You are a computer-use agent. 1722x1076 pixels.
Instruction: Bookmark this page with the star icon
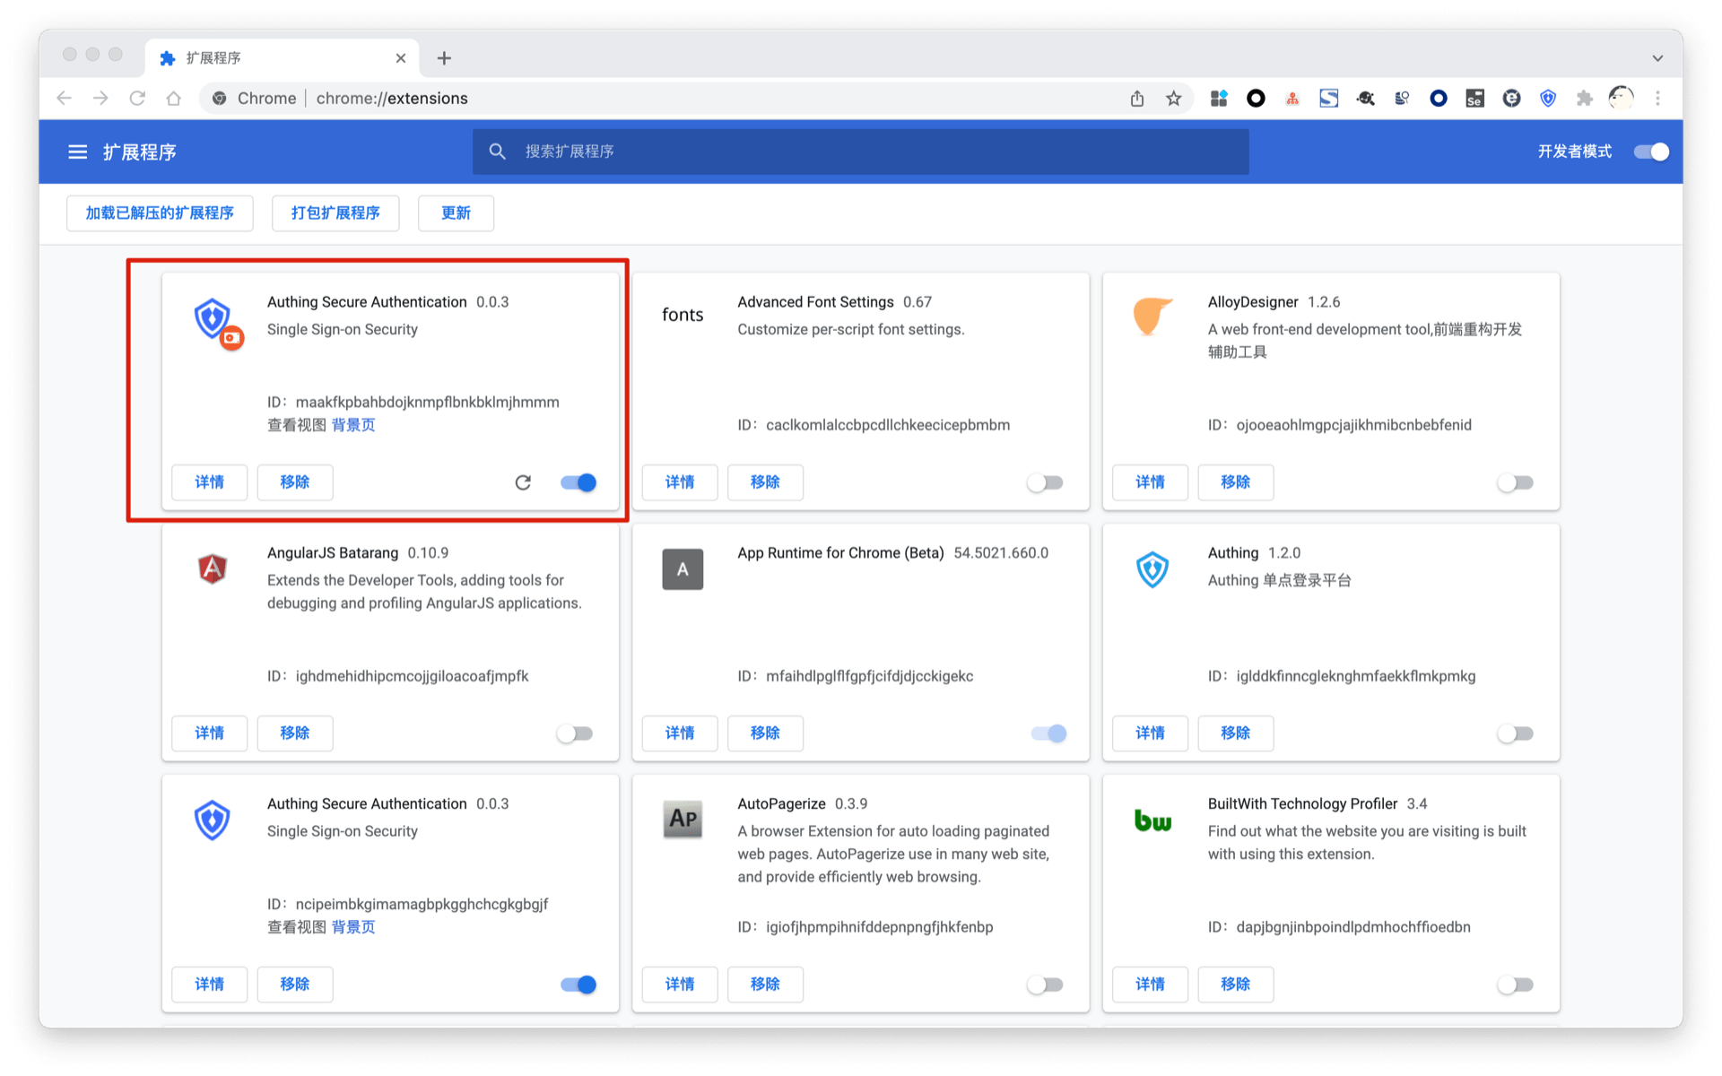1173,99
